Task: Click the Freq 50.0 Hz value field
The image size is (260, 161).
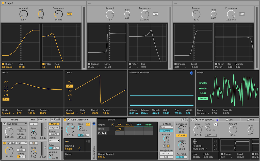Action: click(x=166, y=153)
